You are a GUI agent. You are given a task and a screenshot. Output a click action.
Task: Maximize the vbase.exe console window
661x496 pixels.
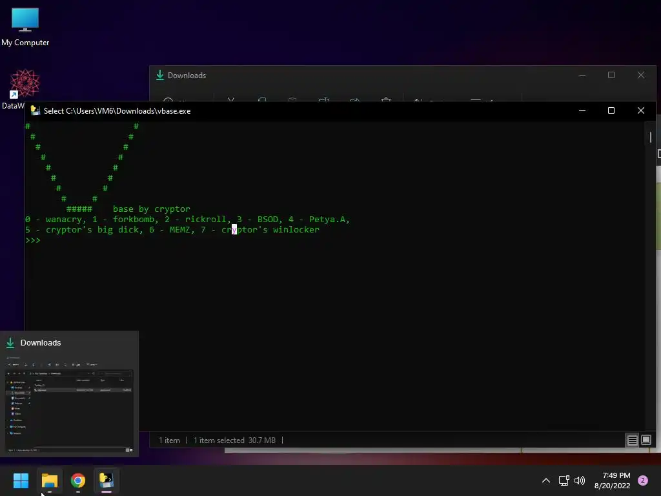click(611, 110)
